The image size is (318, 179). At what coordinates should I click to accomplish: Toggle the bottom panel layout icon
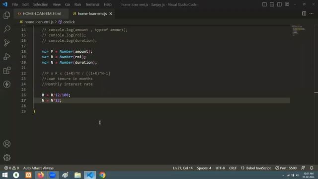click(272, 4)
